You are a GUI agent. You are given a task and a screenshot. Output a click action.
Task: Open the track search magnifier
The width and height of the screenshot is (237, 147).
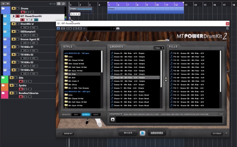[63, 4]
